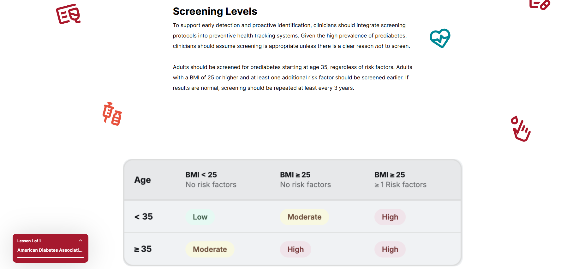Select High badge in under 35 row
This screenshot has width=585, height=269.
pyautogui.click(x=390, y=217)
